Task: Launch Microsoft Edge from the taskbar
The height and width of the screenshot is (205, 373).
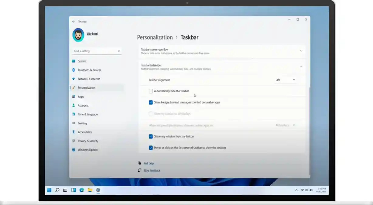Action: point(82,190)
